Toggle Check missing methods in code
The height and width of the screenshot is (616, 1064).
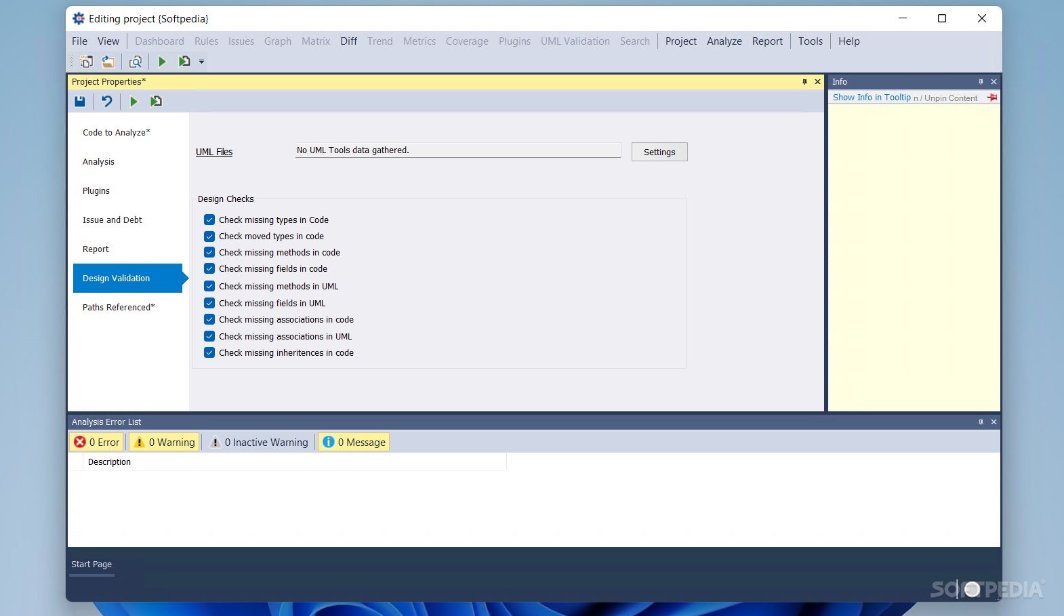click(209, 252)
